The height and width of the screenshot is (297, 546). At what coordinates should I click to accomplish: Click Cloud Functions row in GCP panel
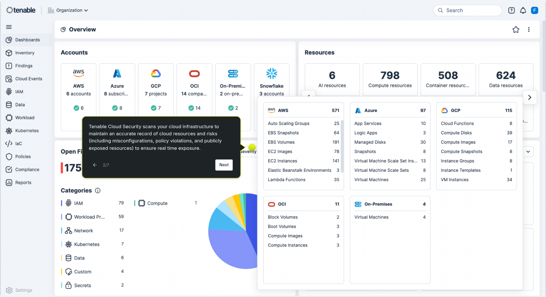point(476,123)
